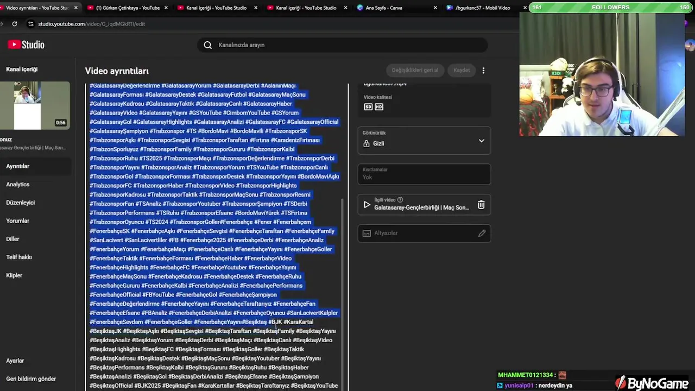Click the HD video quality badge
Viewport: 695px width, 391px height.
pos(379,107)
